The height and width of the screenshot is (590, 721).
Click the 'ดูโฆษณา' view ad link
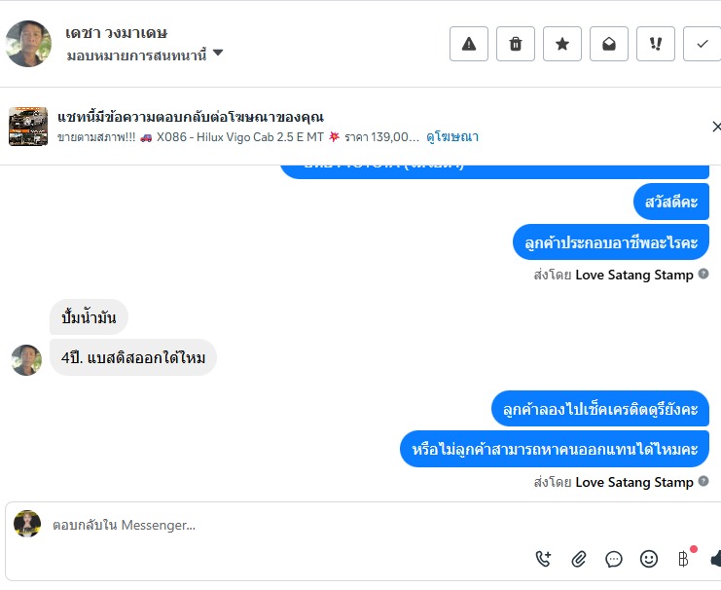(x=452, y=137)
